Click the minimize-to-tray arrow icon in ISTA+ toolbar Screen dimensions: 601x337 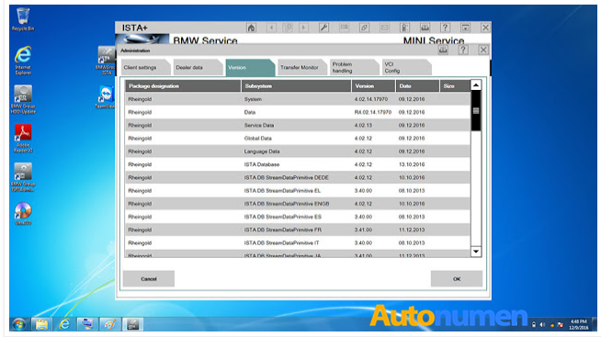[465, 28]
